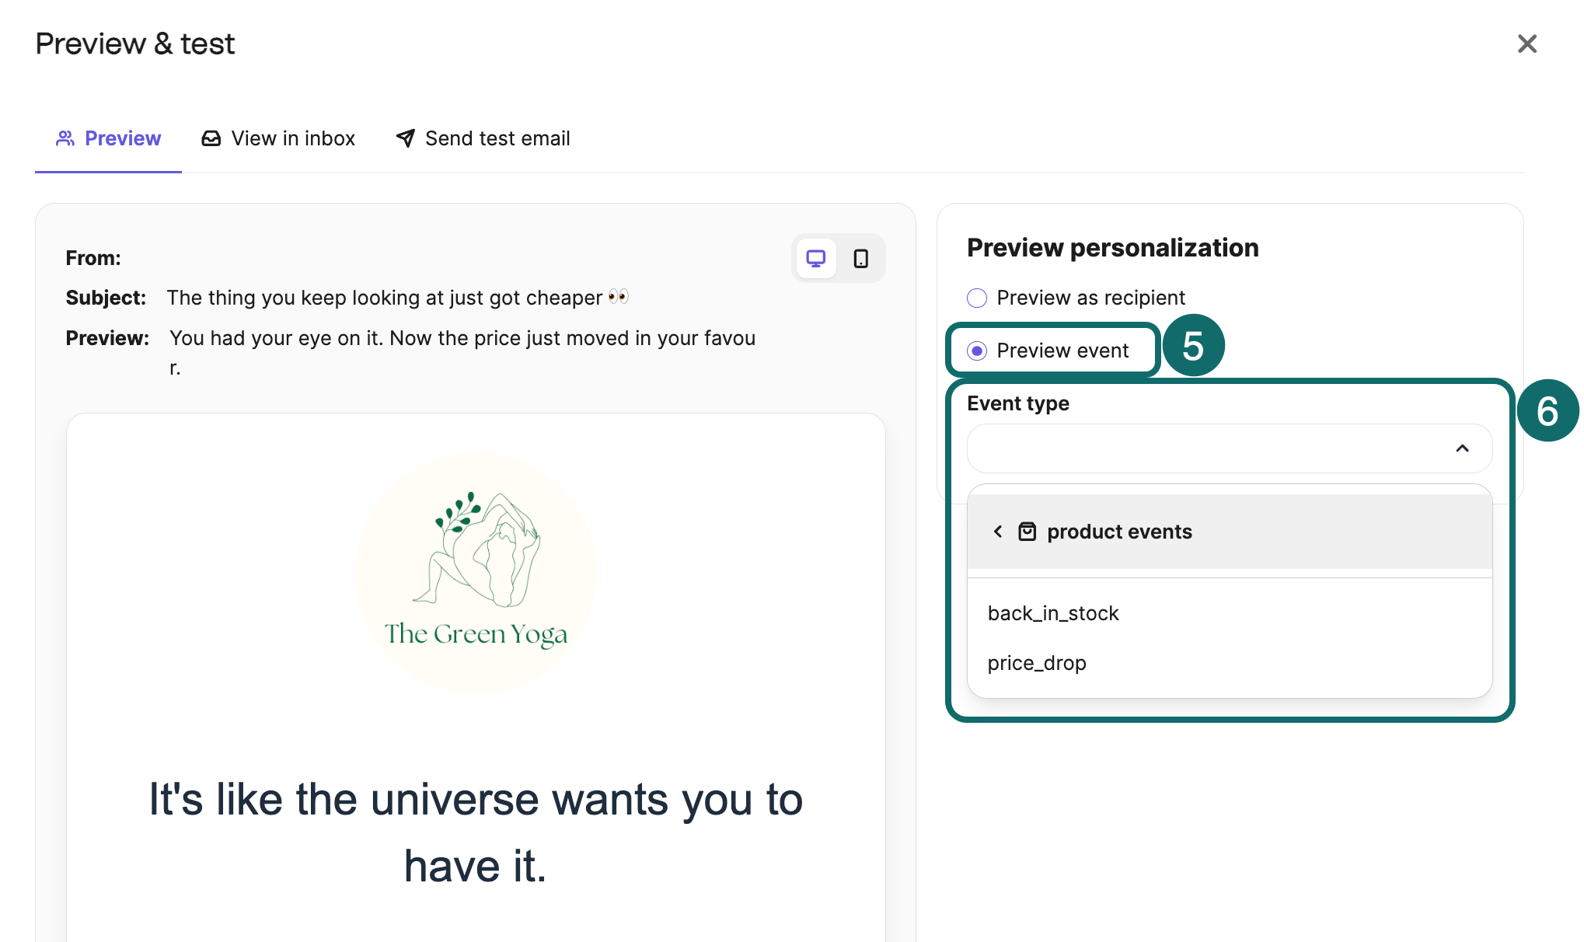Image resolution: width=1584 pixels, height=942 pixels.
Task: Select Preview event radio button
Action: point(977,351)
